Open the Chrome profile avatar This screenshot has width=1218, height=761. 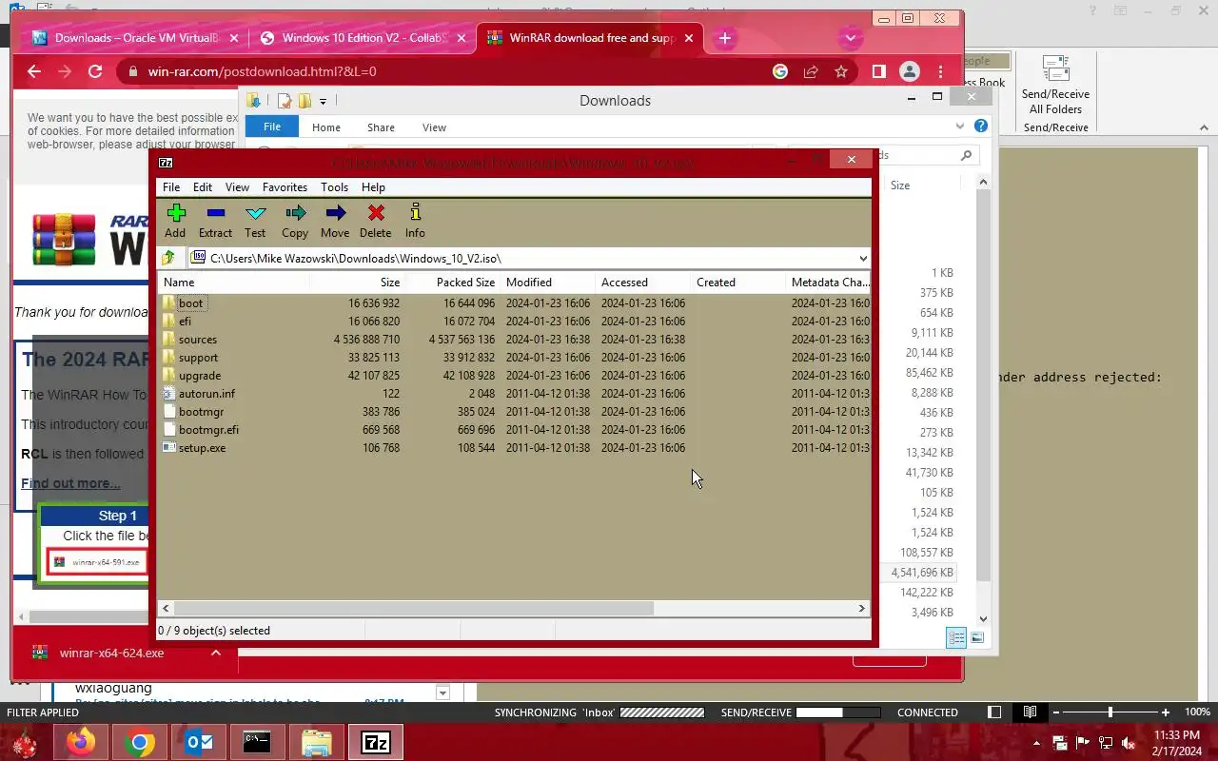coord(910,71)
